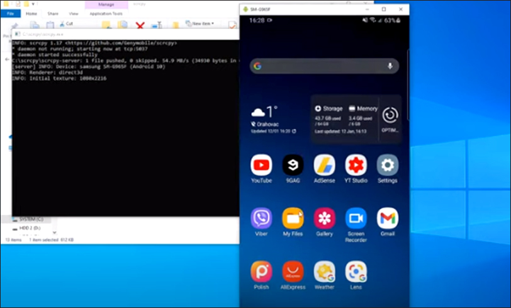Tap the Optimize circular arrow icon
This screenshot has width=511, height=308.
390,115
